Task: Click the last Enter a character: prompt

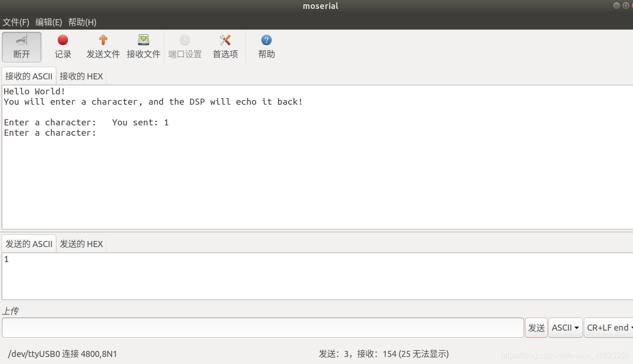Action: tap(50, 133)
